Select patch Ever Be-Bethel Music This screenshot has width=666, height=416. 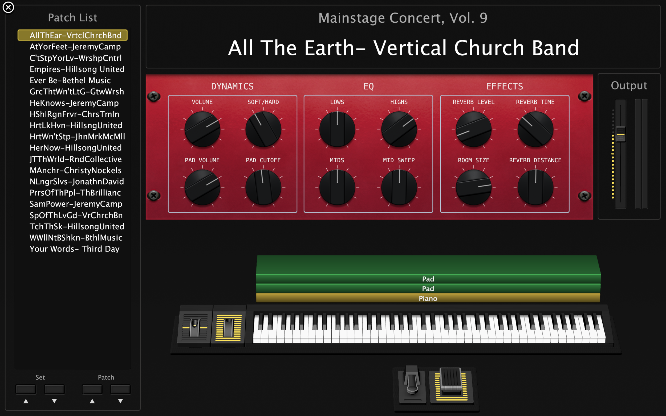click(73, 80)
